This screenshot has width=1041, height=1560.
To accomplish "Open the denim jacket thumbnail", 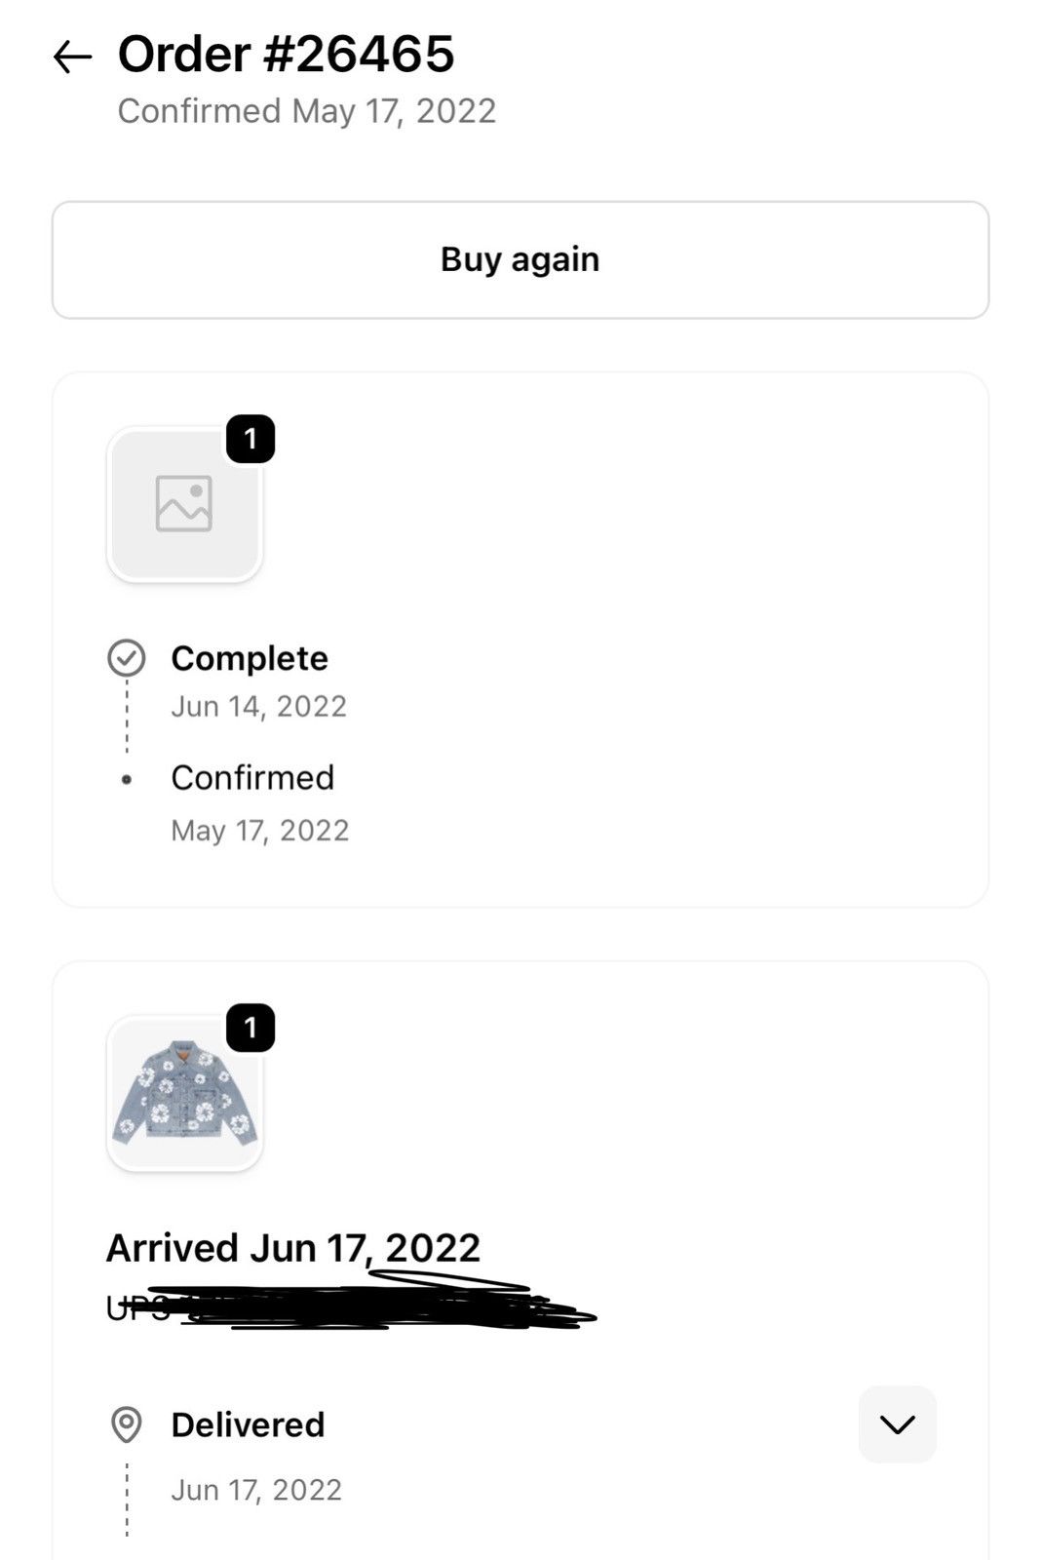I will [x=184, y=1093].
